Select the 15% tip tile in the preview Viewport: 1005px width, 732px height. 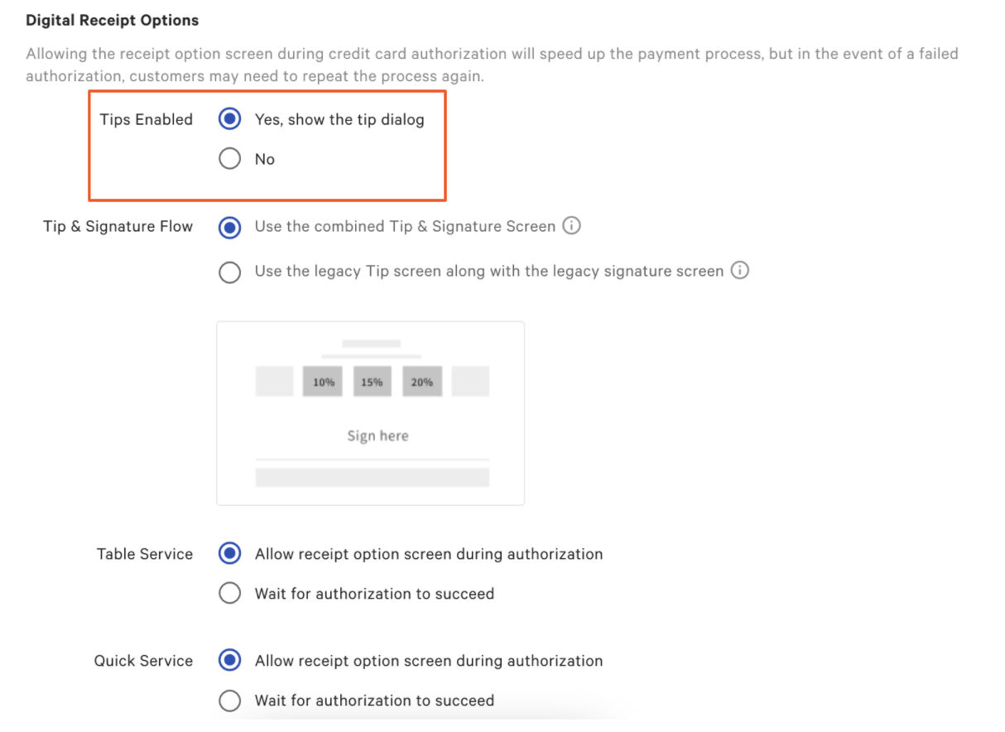pos(372,381)
